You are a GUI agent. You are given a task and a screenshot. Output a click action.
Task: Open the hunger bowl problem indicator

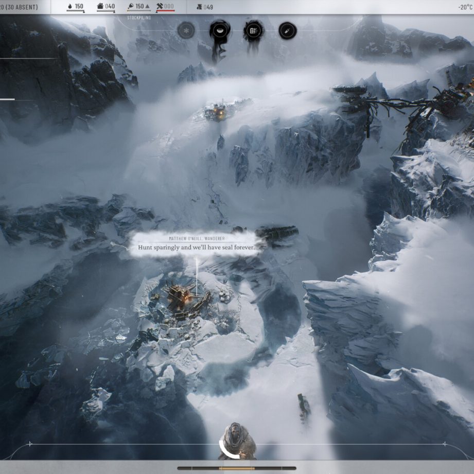[220, 30]
